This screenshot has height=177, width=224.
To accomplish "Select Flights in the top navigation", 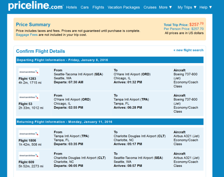I will tap(98, 7).
